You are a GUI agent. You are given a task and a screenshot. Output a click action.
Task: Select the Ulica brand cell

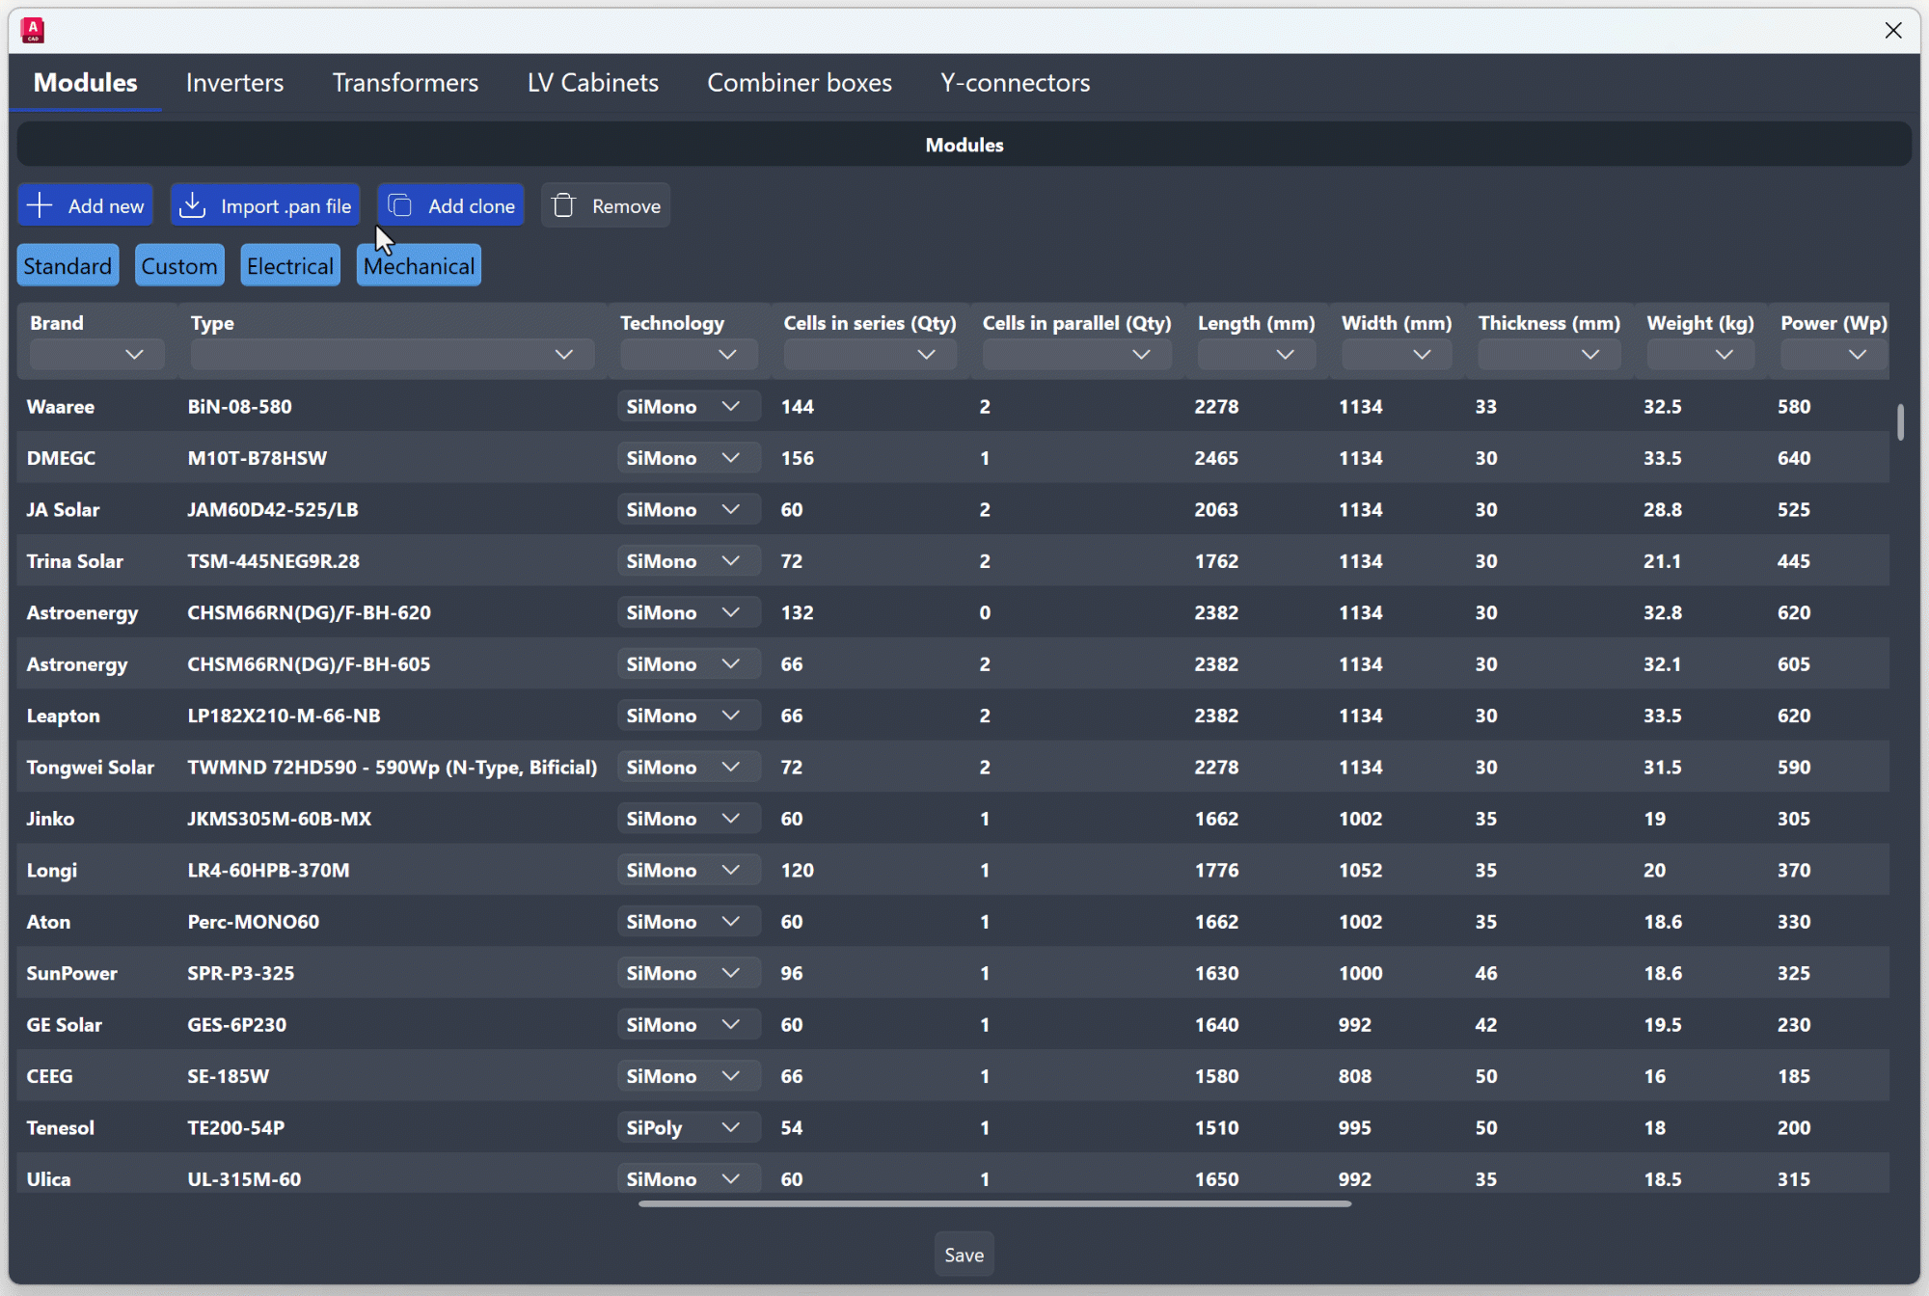pos(48,1179)
